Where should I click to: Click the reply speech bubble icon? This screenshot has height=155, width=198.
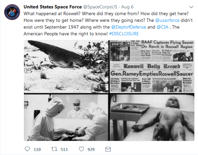coord(27,149)
